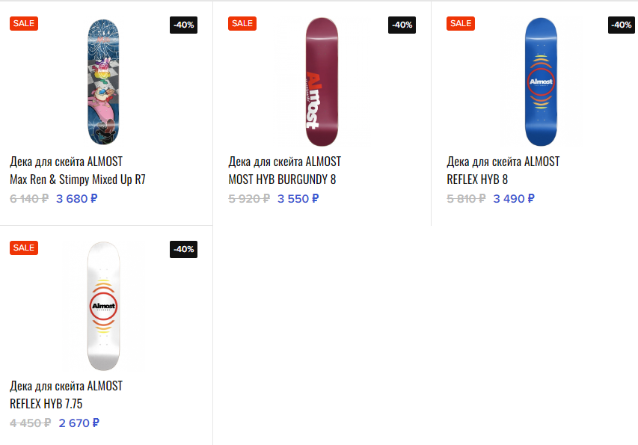Select the SALE tag on the blue deck
The image size is (638, 445).
(461, 23)
